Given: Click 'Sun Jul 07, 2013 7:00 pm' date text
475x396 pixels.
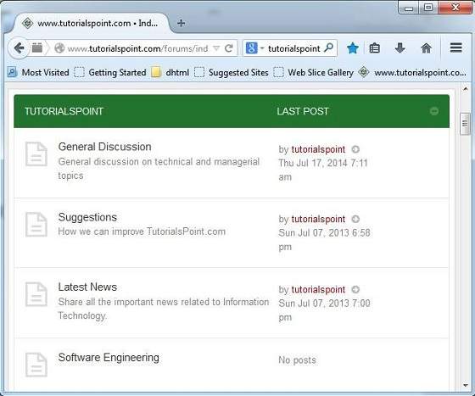Looking at the screenshot, I should click(324, 310).
